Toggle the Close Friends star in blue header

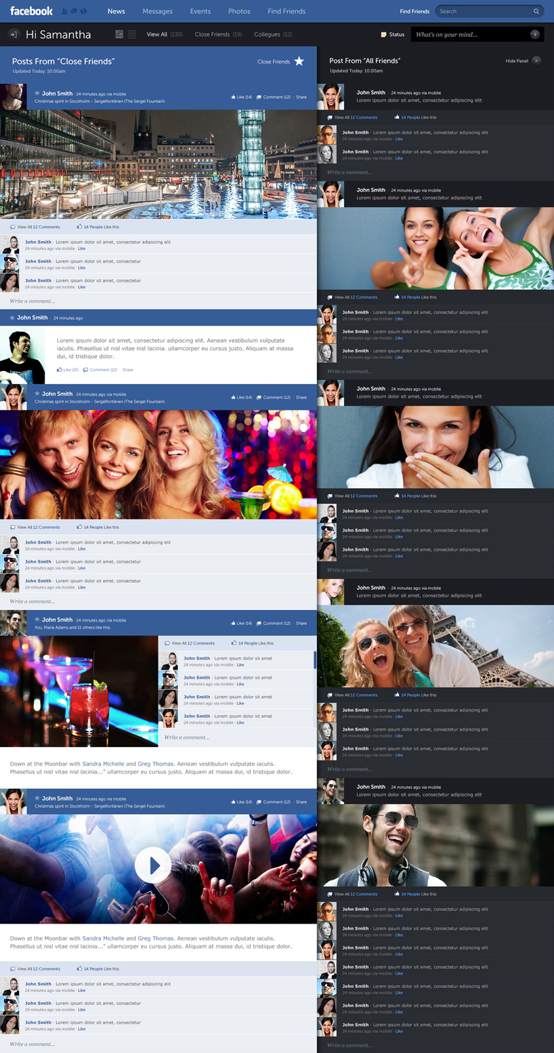point(299,62)
